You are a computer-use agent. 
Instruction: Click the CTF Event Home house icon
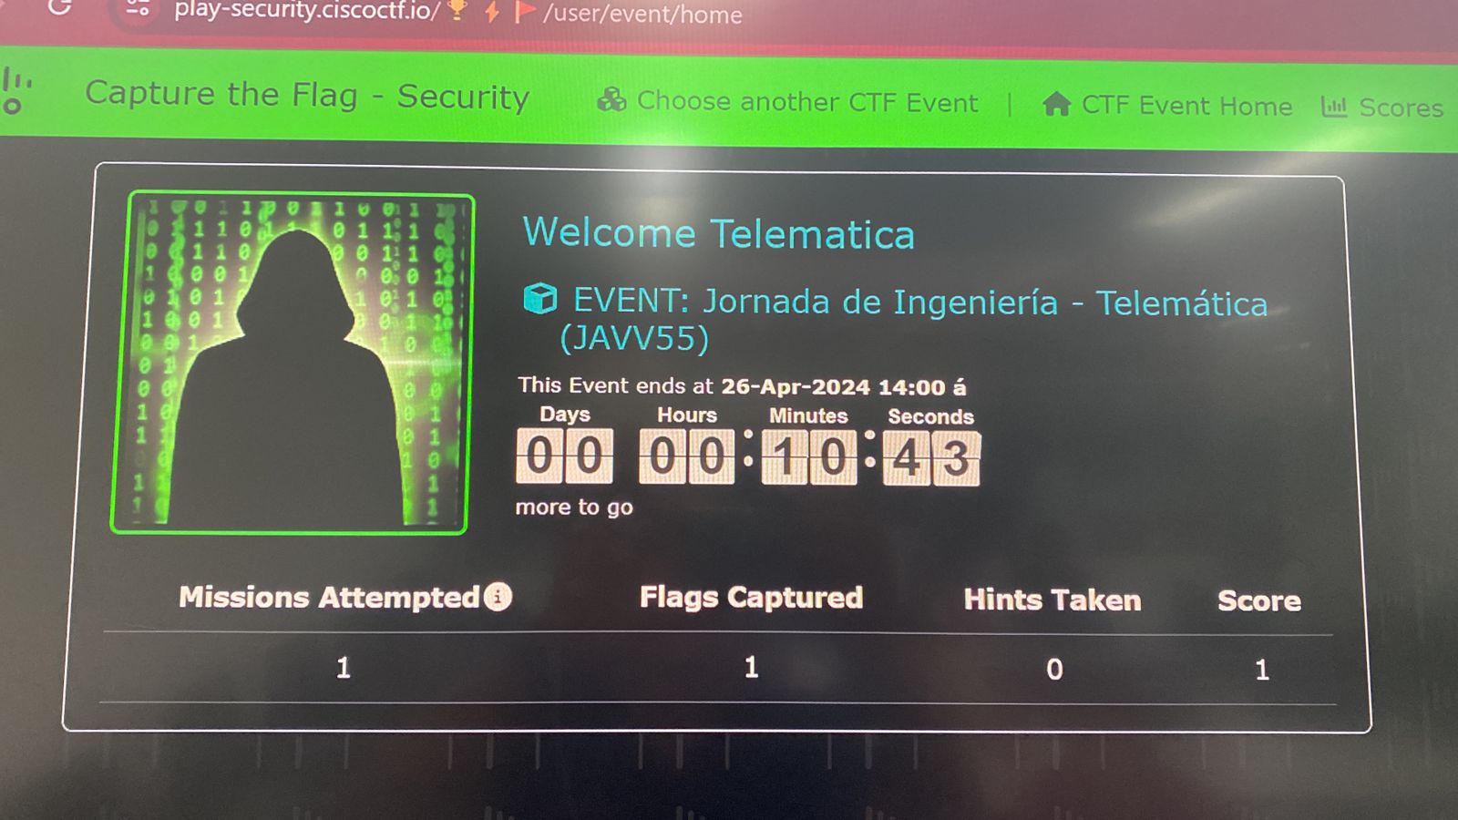(1056, 104)
